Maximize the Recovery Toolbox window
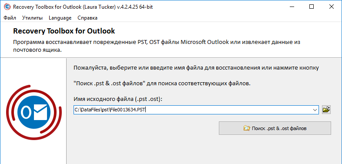This screenshot has height=164, width=342. pyautogui.click(x=312, y=7)
